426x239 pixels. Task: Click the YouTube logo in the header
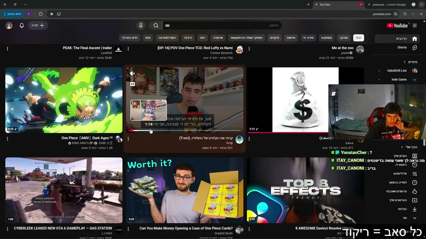[x=397, y=26]
